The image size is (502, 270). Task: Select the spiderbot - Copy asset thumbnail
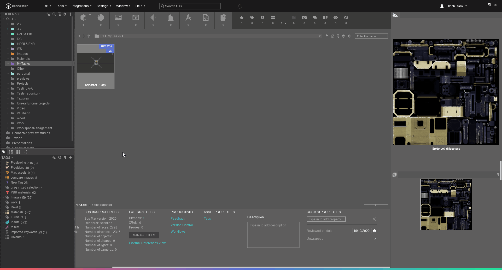[x=96, y=67]
